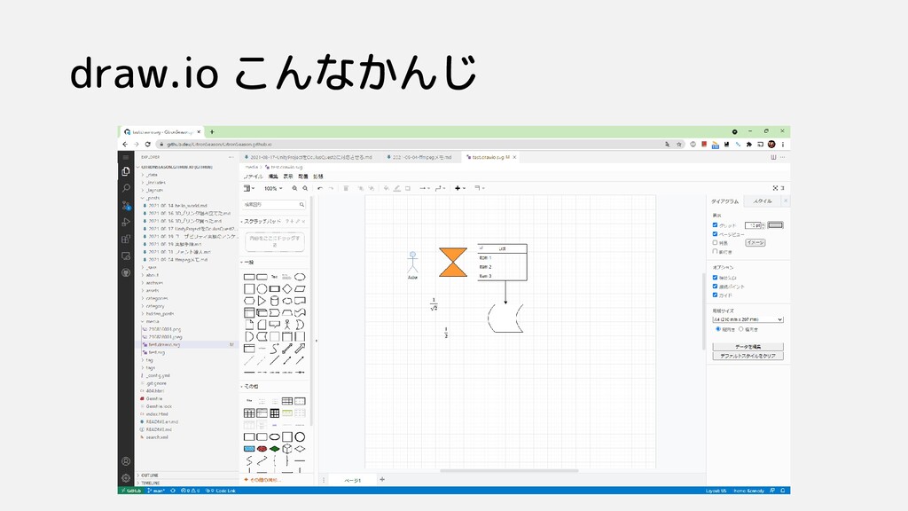908x511 pixels.
Task: Click the fill color bucket icon
Action: [x=387, y=188]
